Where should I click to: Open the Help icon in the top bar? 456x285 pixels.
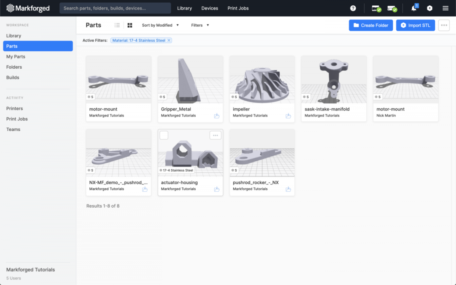click(x=353, y=8)
